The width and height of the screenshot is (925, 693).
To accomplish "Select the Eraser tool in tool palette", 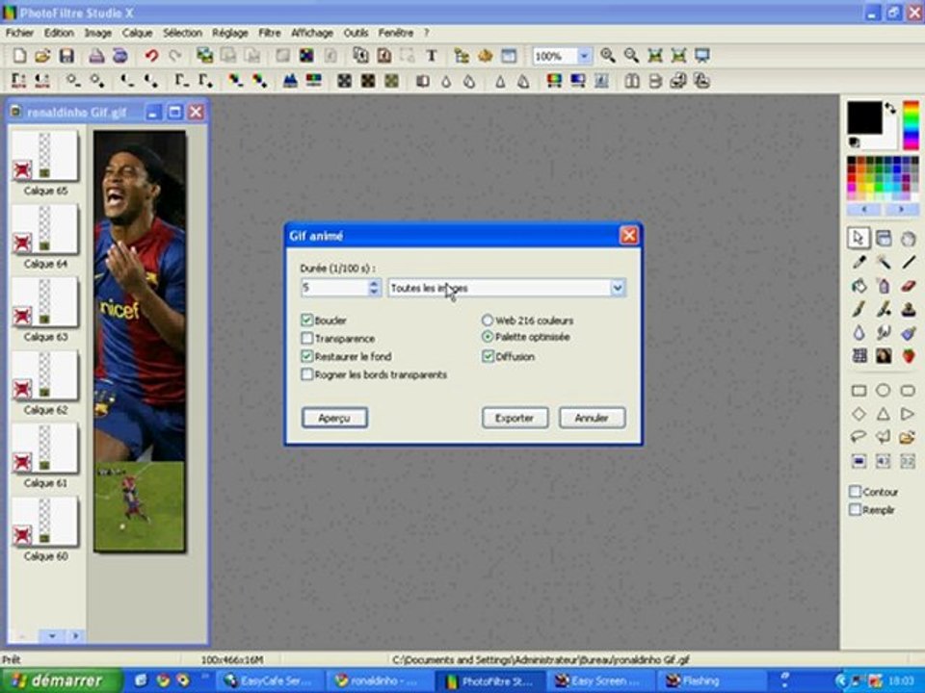I will tap(908, 286).
